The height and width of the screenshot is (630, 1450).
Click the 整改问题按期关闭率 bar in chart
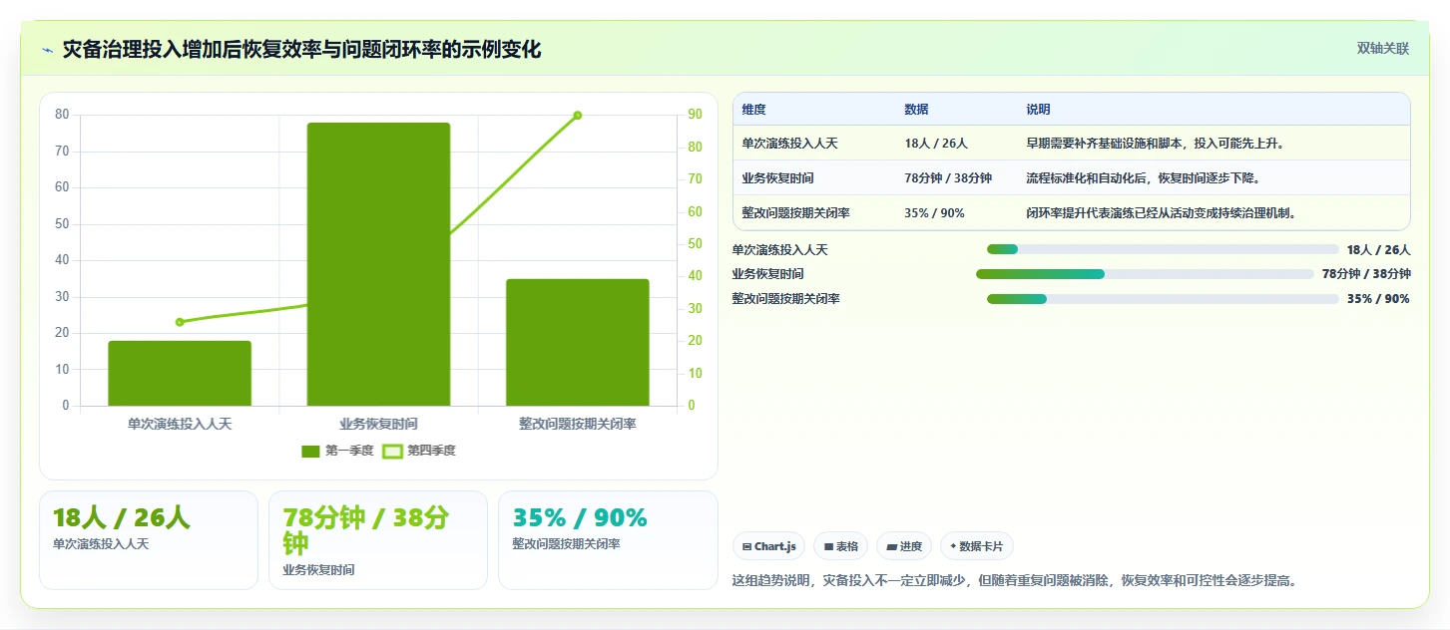tap(577, 342)
